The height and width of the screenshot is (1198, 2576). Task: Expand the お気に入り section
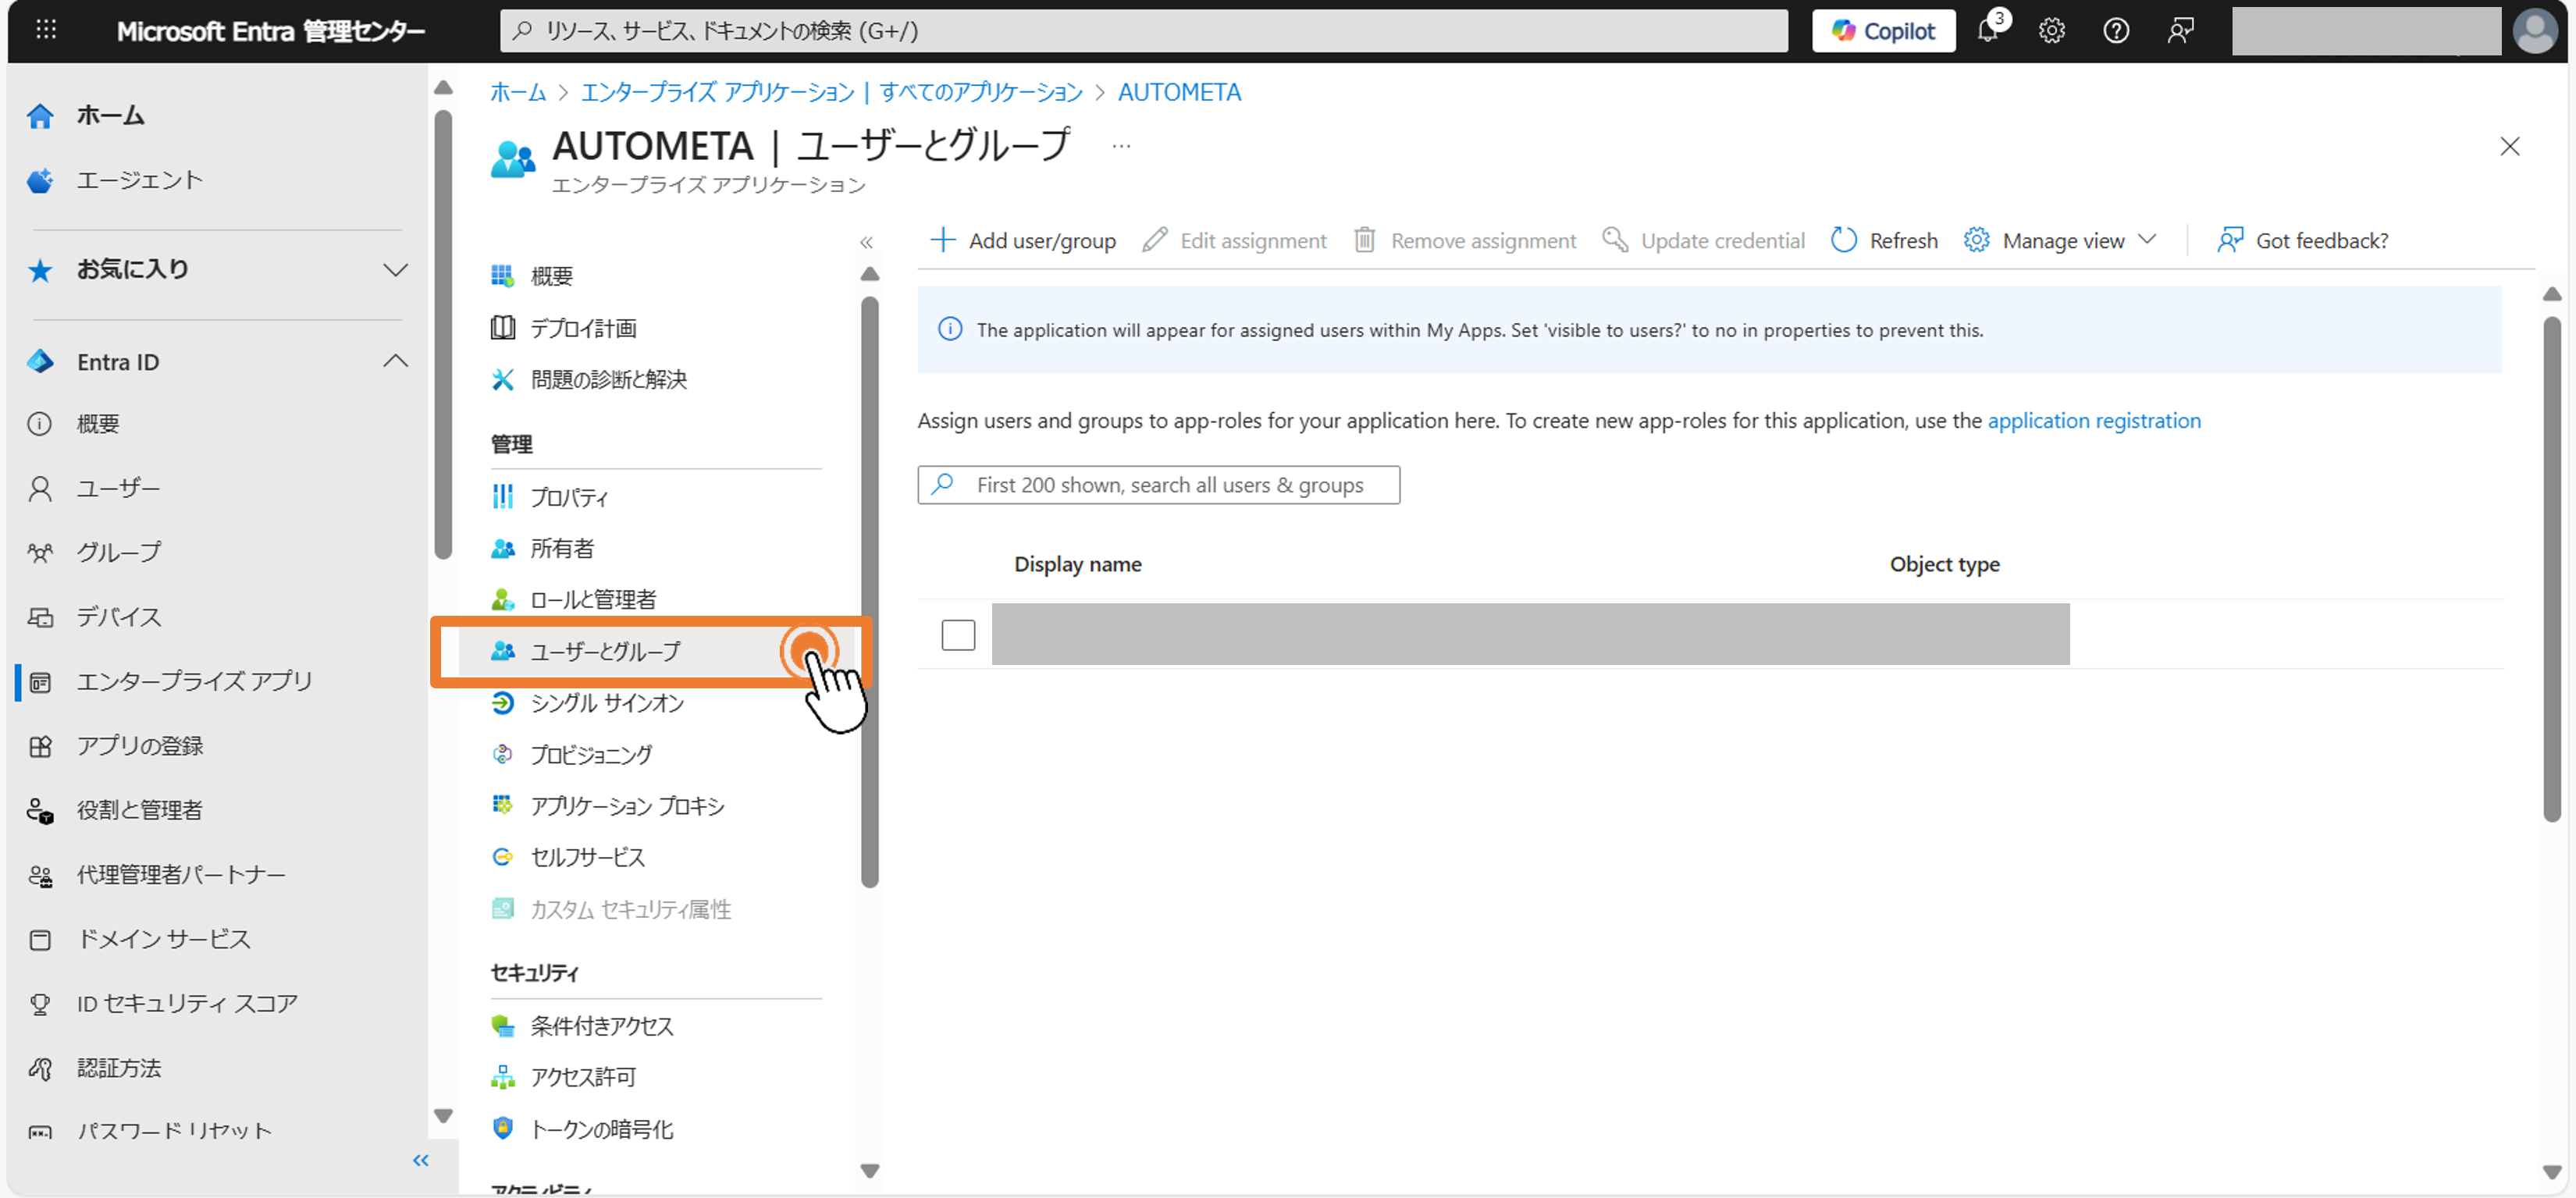coord(396,270)
